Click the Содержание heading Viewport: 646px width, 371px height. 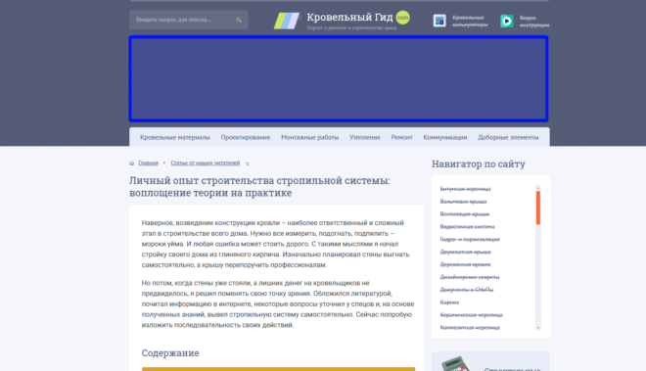[170, 352]
